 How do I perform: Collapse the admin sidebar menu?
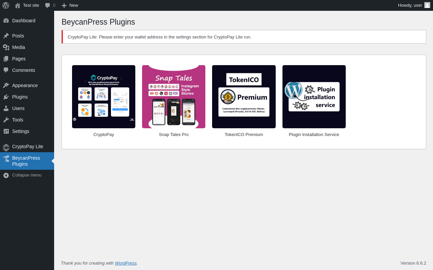27,175
